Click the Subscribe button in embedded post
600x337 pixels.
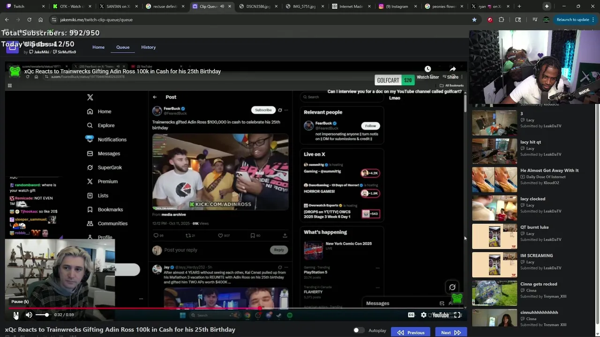point(263,110)
